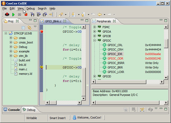Screen dimensions: 171x123
Task: Open the File menu
Action: (x=4, y=8)
